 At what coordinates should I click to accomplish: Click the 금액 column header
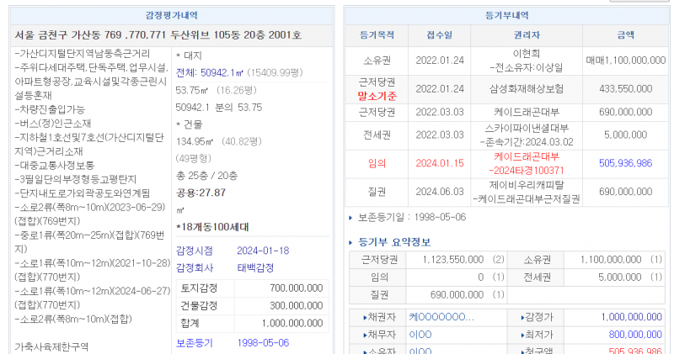[x=625, y=36]
